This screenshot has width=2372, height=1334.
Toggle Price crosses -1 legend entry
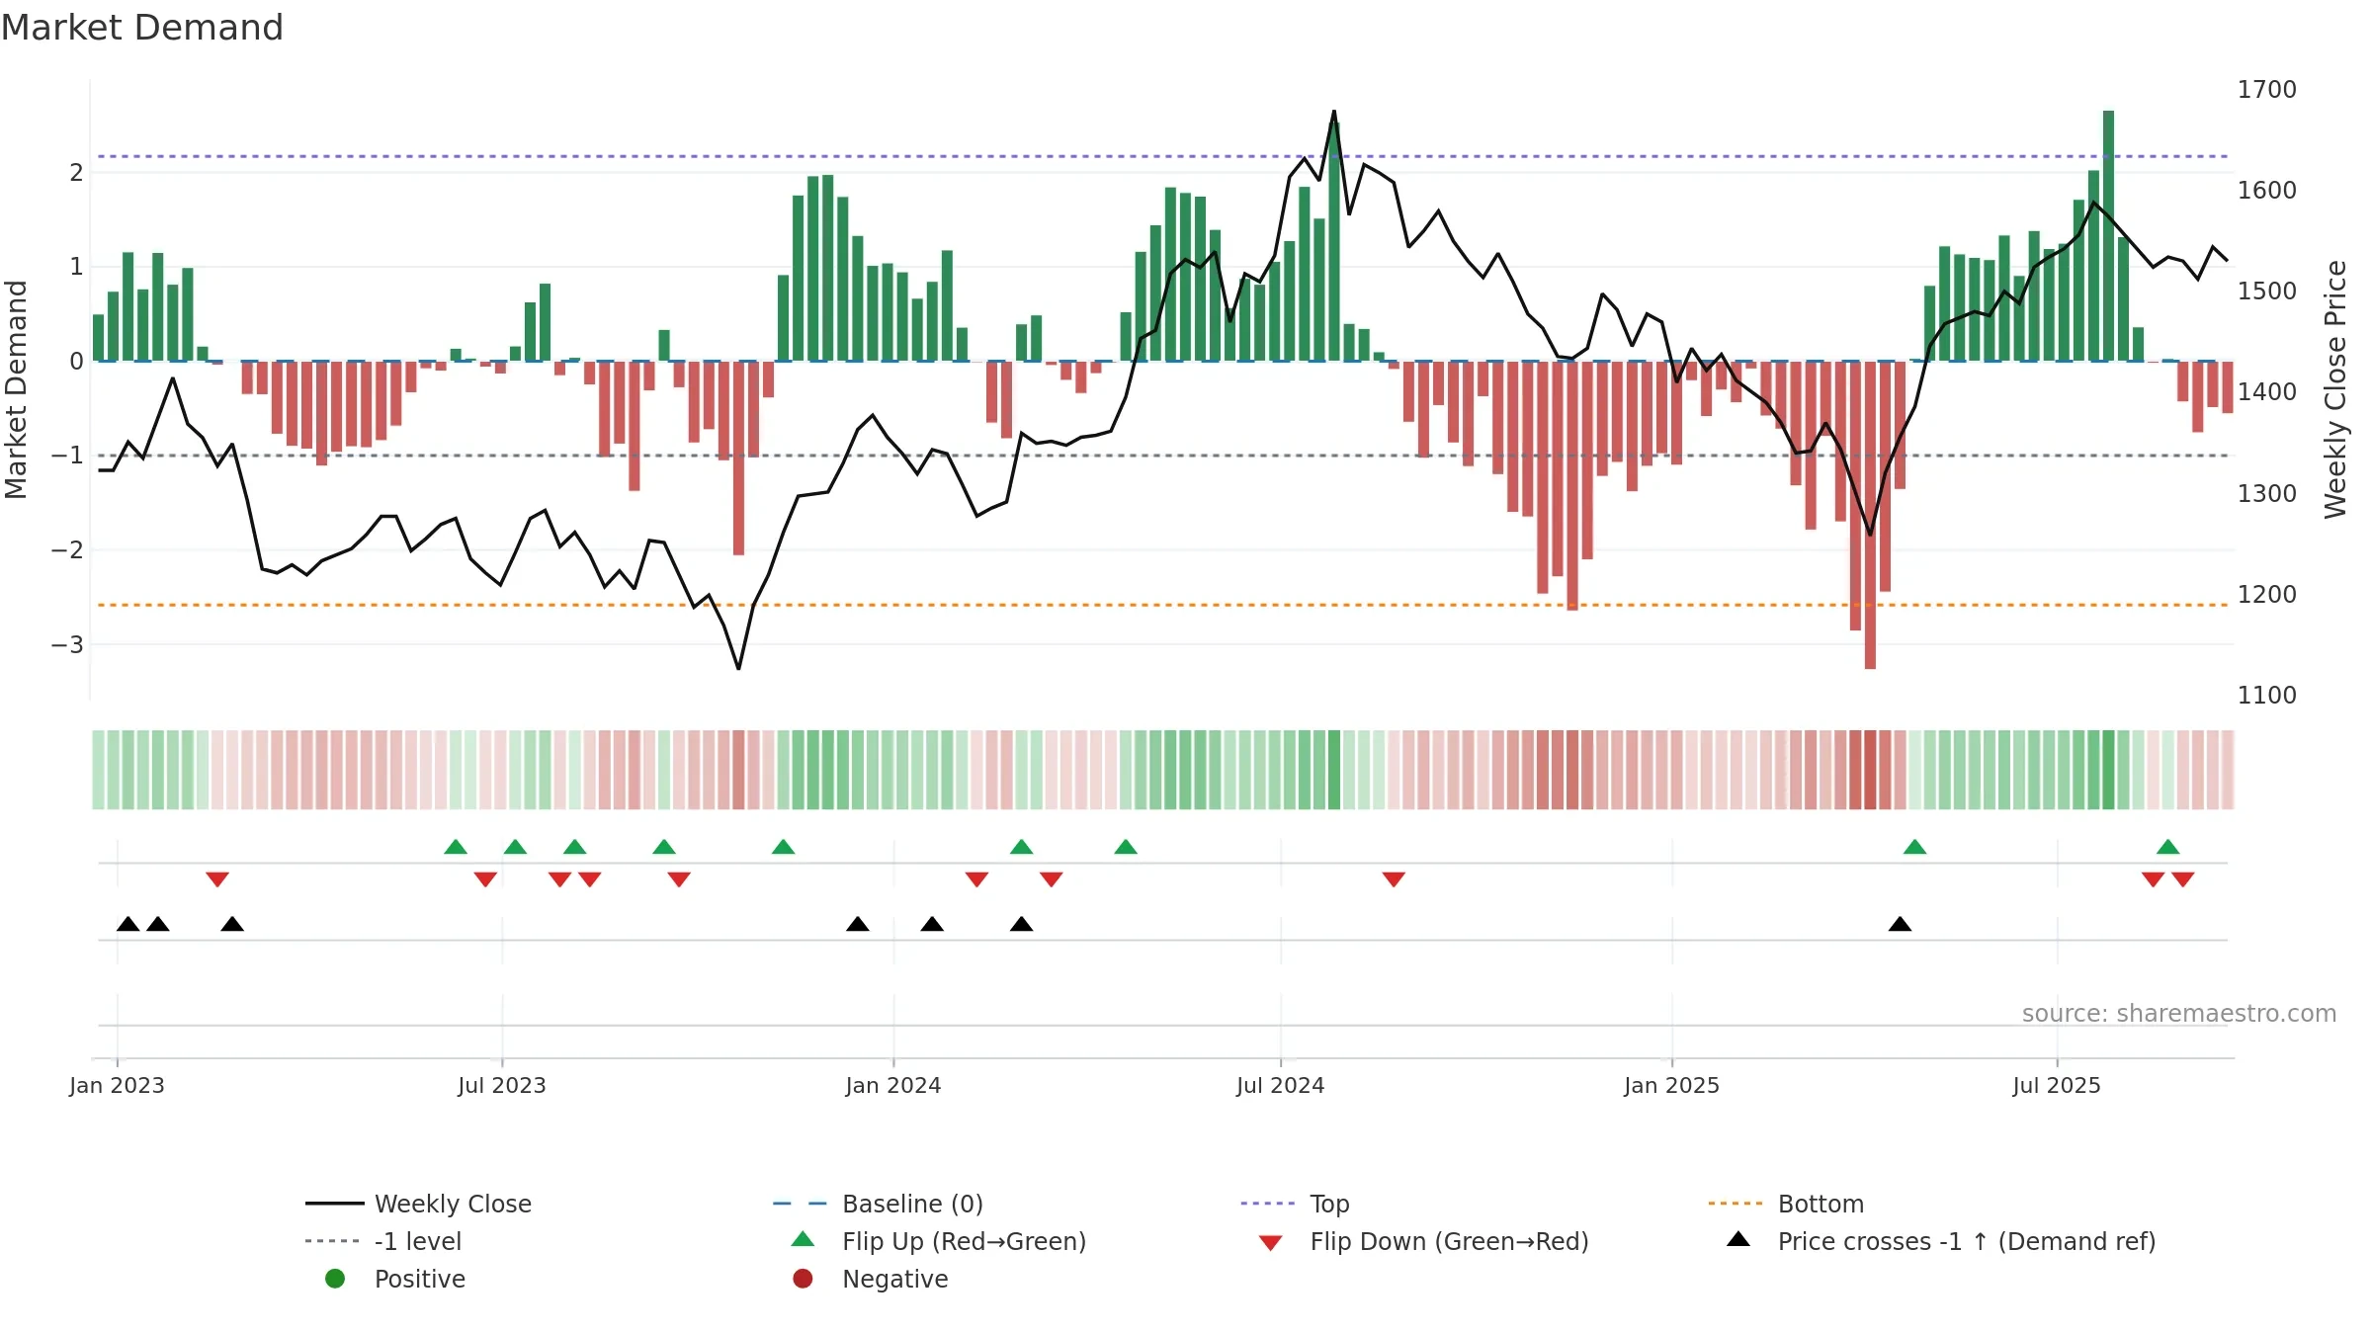pos(1941,1241)
